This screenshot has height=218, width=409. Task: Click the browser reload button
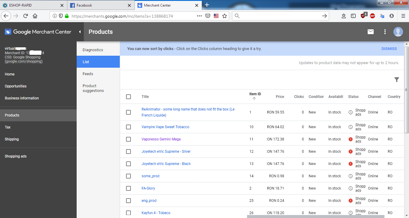coord(25,16)
